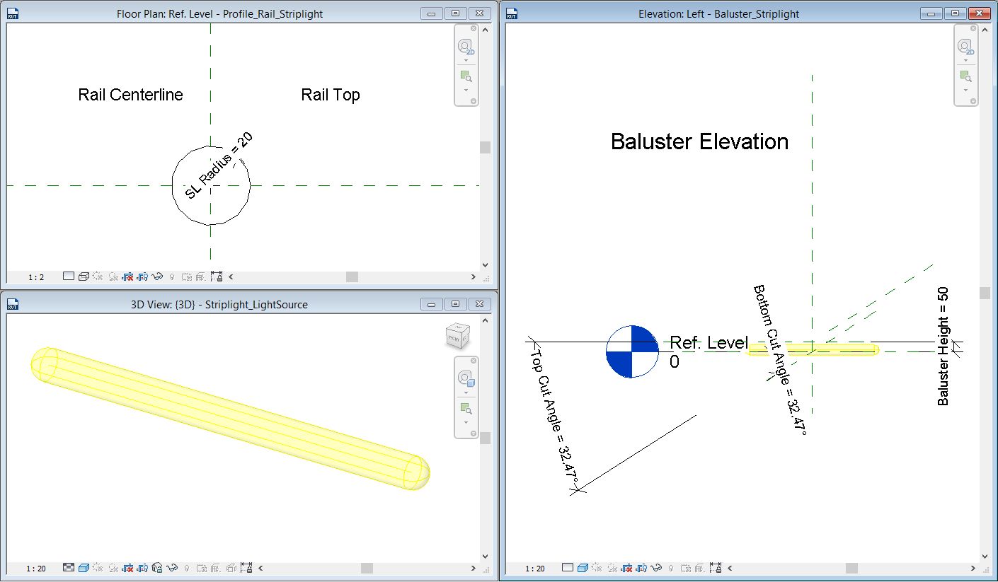Click scroll-right arrow in Floor Plan view
The height and width of the screenshot is (582, 998).
[474, 277]
